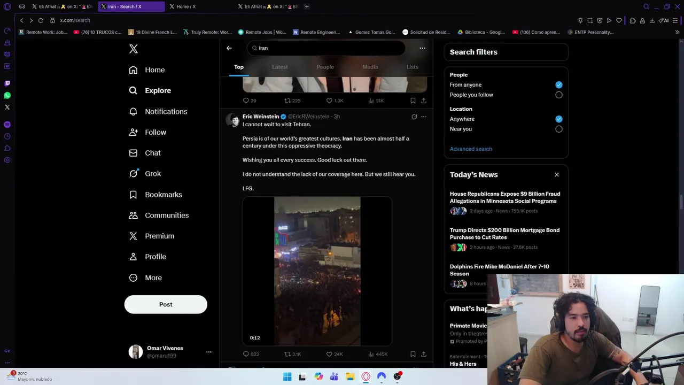Launch Grok from the sidebar
The image size is (684, 385).
(x=145, y=174)
